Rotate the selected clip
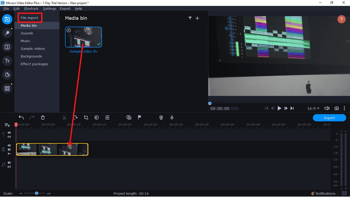Image resolution: width=350 pixels, height=197 pixels. point(75,117)
